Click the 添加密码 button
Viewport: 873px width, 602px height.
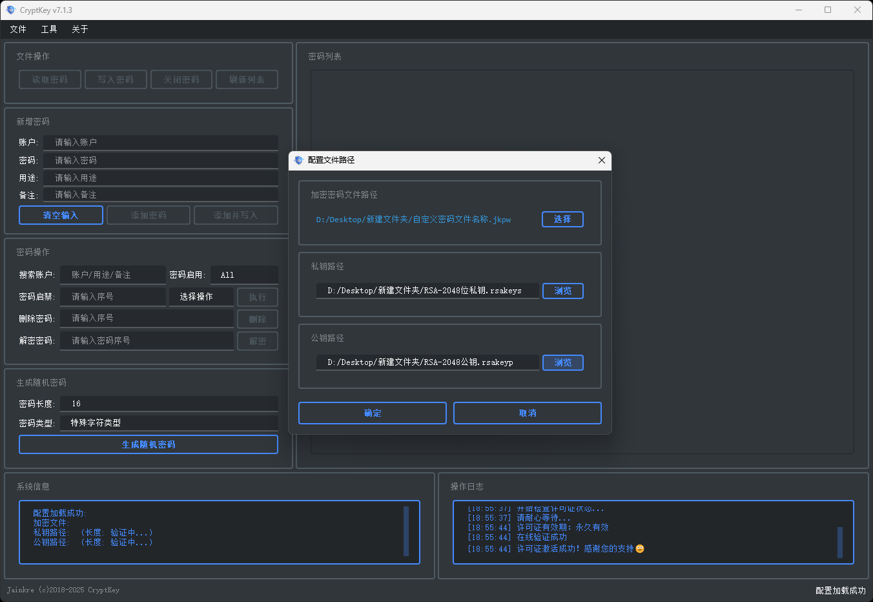pos(149,215)
